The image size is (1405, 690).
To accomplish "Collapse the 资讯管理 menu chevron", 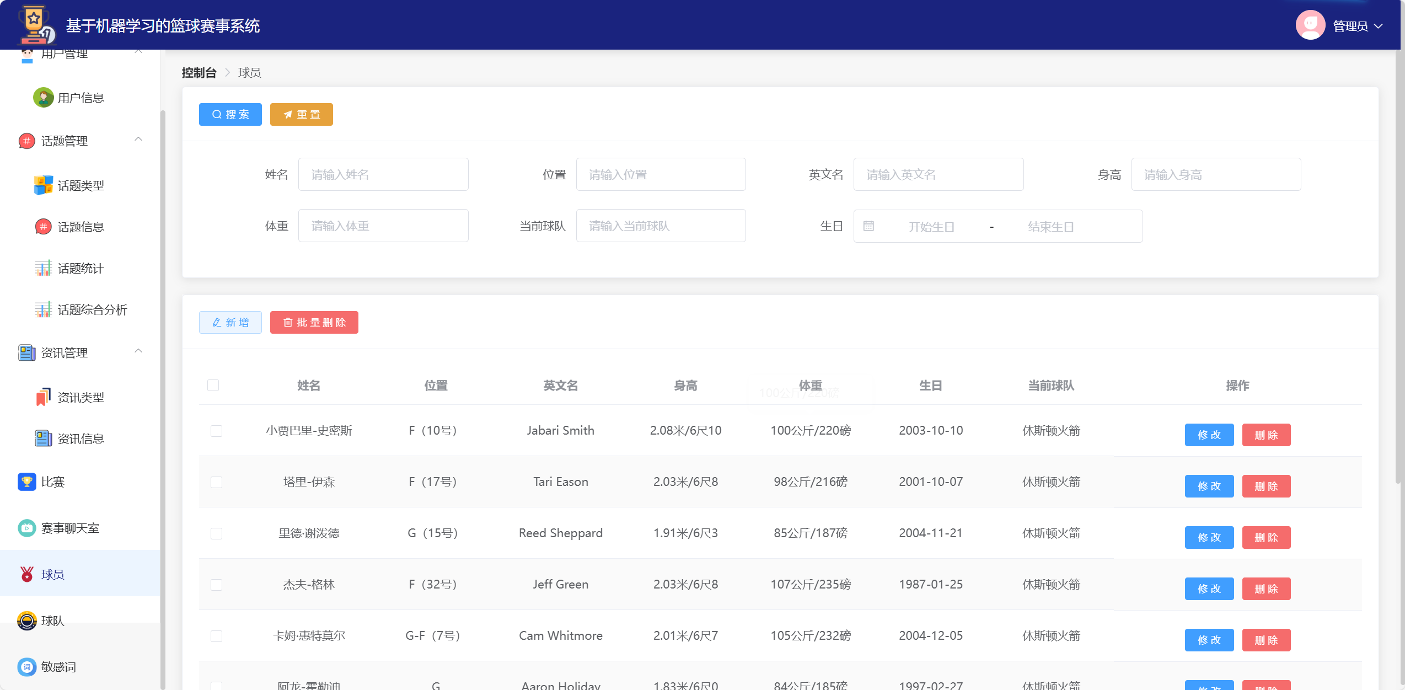I will click(138, 351).
